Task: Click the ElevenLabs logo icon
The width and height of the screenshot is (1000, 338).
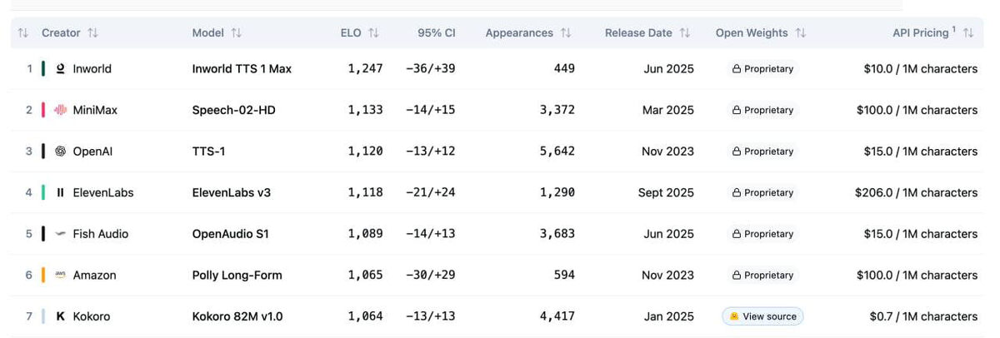Action: tap(60, 192)
